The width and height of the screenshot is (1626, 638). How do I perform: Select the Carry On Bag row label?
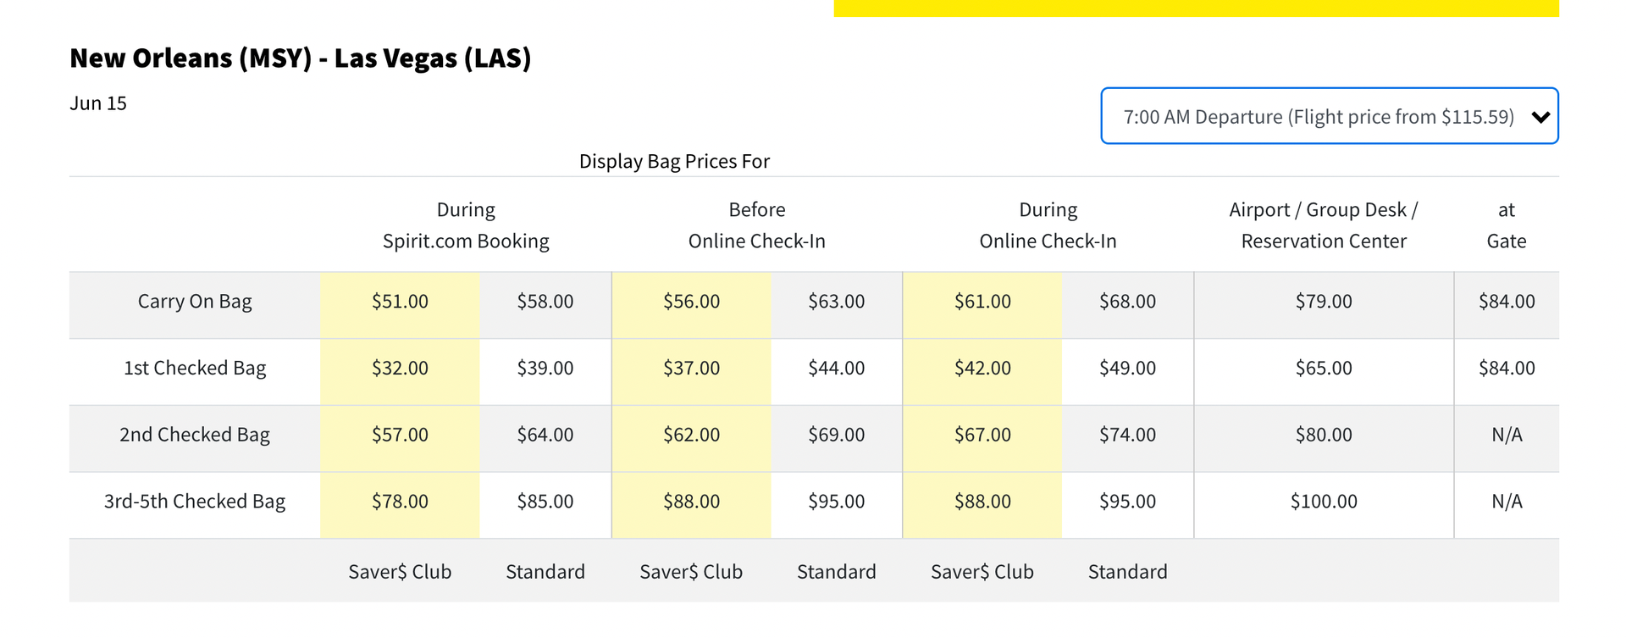[195, 301]
